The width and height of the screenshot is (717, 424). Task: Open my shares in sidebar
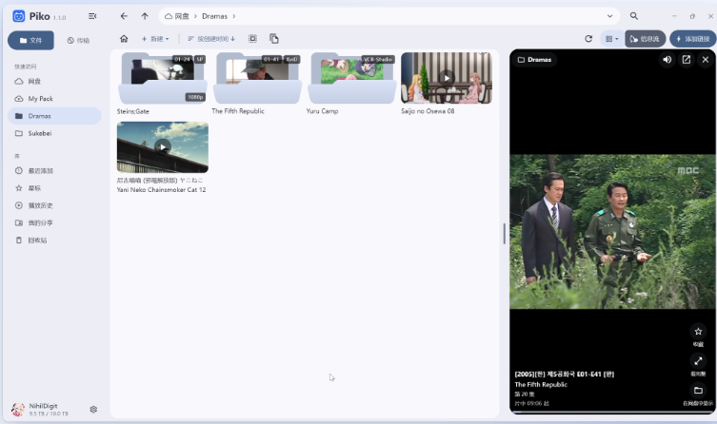pos(54,222)
